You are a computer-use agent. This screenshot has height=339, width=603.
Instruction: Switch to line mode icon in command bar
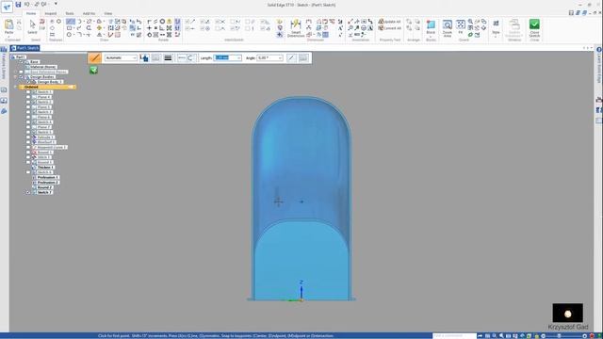click(x=182, y=58)
